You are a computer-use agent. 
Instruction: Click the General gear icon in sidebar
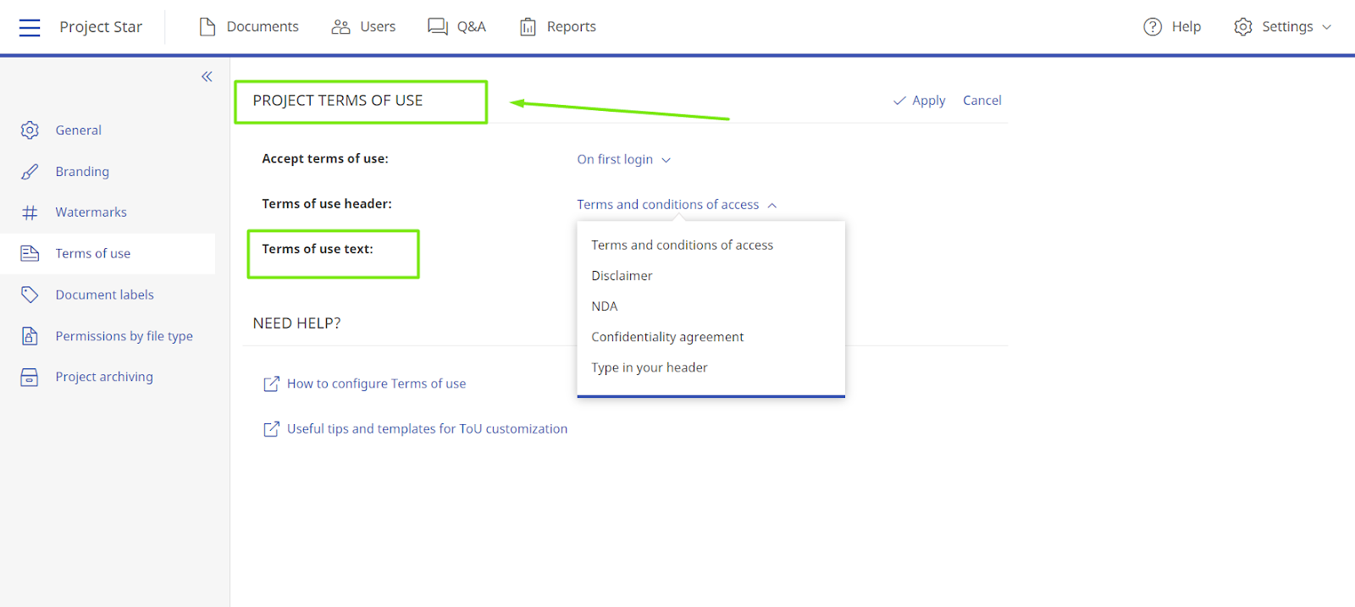(30, 130)
